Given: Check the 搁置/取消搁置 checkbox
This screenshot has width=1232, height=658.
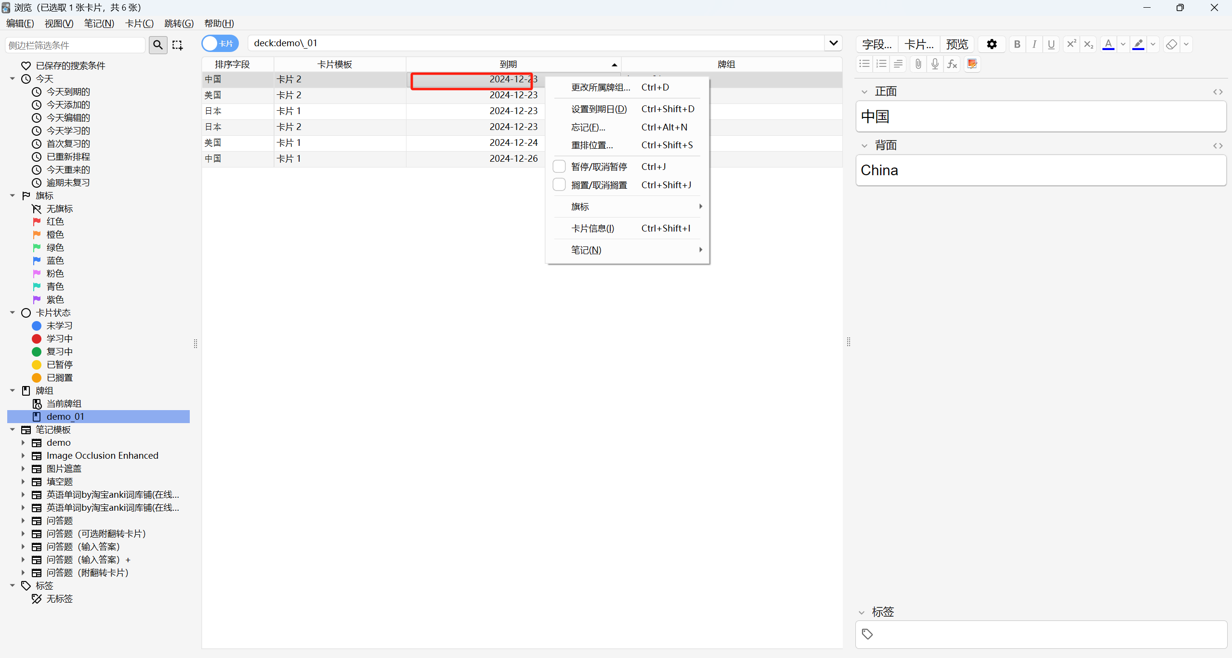Looking at the screenshot, I should click(559, 185).
